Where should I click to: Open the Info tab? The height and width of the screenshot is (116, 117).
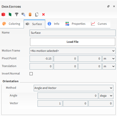tap(53, 24)
